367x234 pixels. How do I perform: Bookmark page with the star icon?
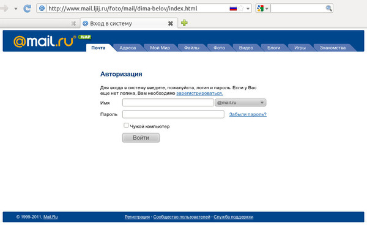tap(241, 9)
